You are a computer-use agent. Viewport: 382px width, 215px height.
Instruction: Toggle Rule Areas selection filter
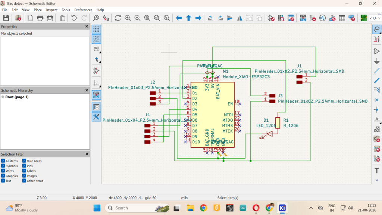coord(24,161)
